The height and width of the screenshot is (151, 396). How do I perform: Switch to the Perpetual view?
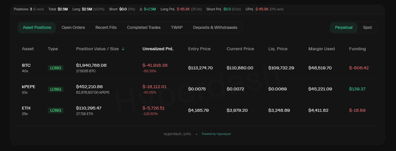click(344, 28)
